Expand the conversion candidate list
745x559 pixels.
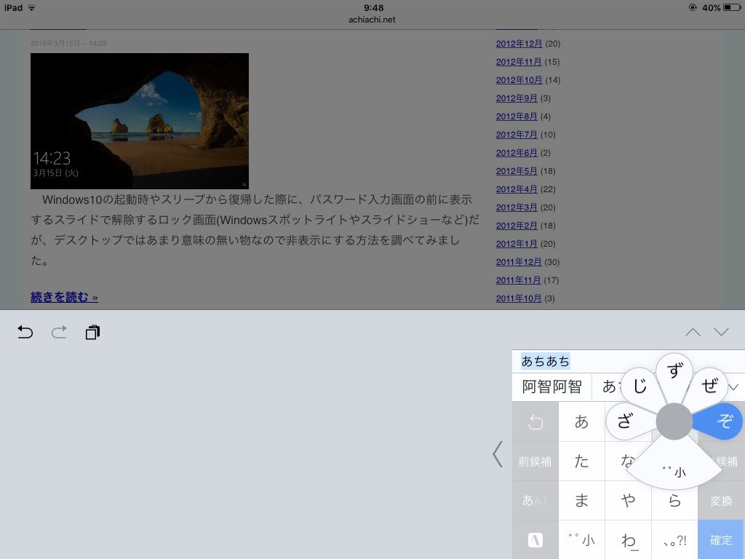pyautogui.click(x=734, y=387)
